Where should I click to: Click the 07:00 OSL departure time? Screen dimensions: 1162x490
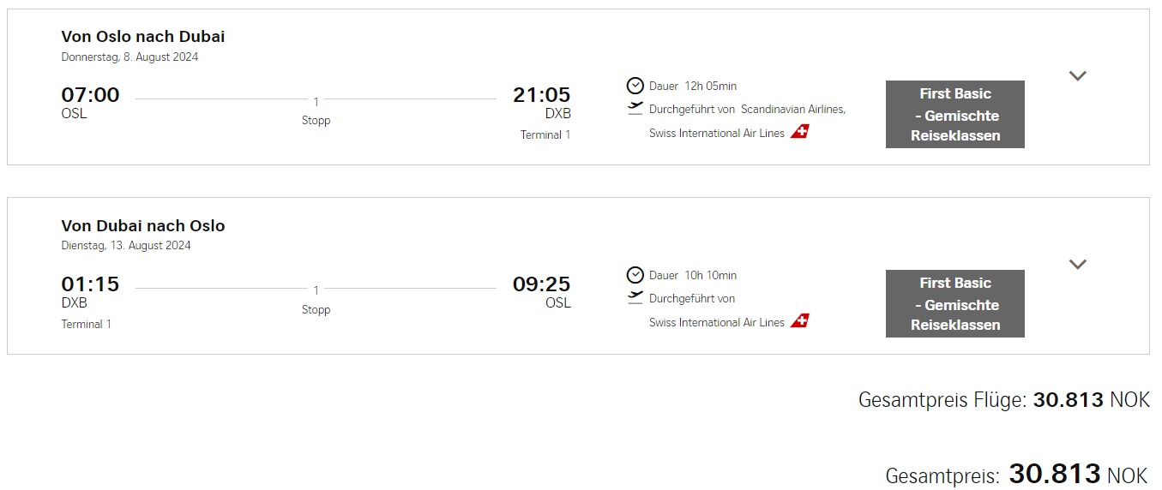(90, 95)
